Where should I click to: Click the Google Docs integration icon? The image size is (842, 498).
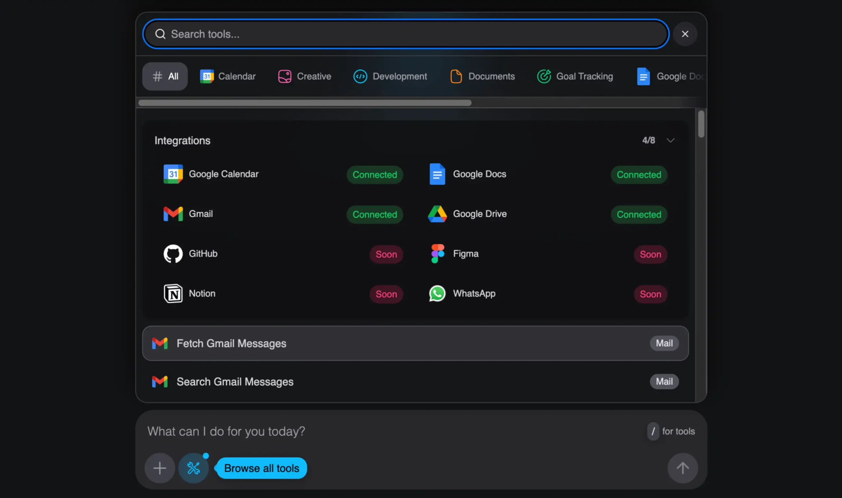coord(437,174)
